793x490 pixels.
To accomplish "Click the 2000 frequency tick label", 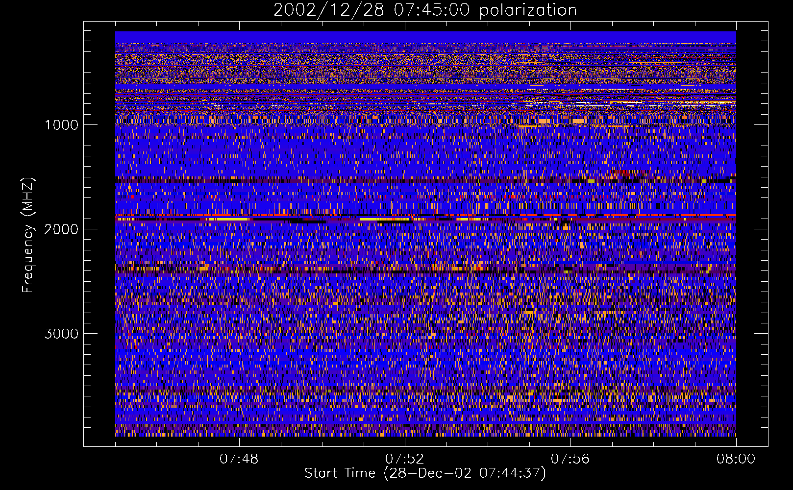I will pyautogui.click(x=61, y=229).
